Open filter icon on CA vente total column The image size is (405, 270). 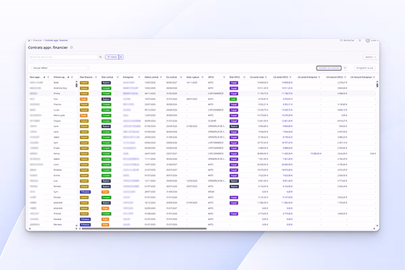tap(266, 77)
